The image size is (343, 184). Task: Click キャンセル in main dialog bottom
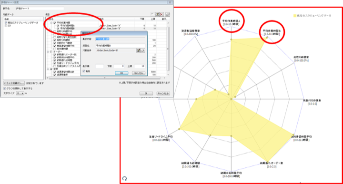[x=163, y=93]
